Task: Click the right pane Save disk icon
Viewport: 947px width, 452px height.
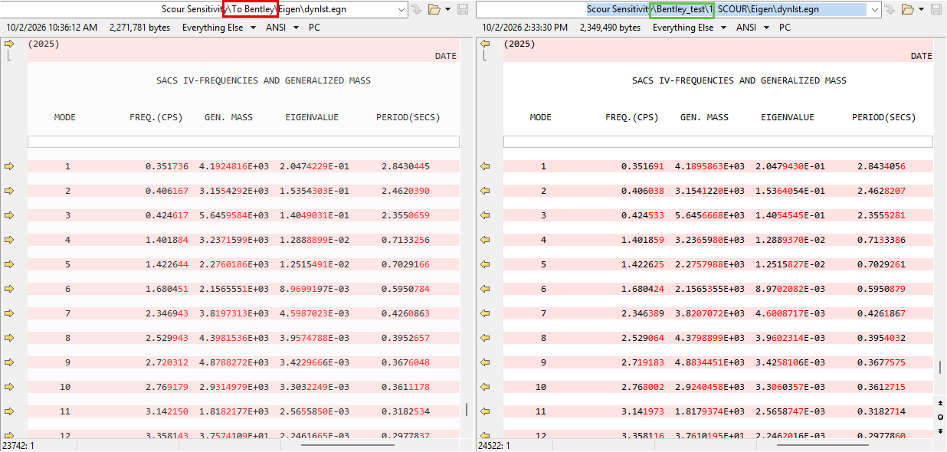Action: click(938, 9)
